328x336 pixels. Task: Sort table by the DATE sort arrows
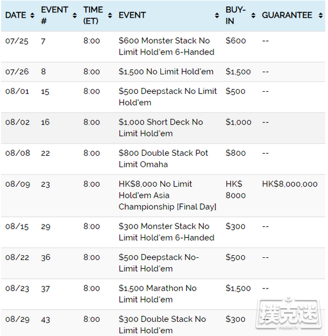[32, 15]
